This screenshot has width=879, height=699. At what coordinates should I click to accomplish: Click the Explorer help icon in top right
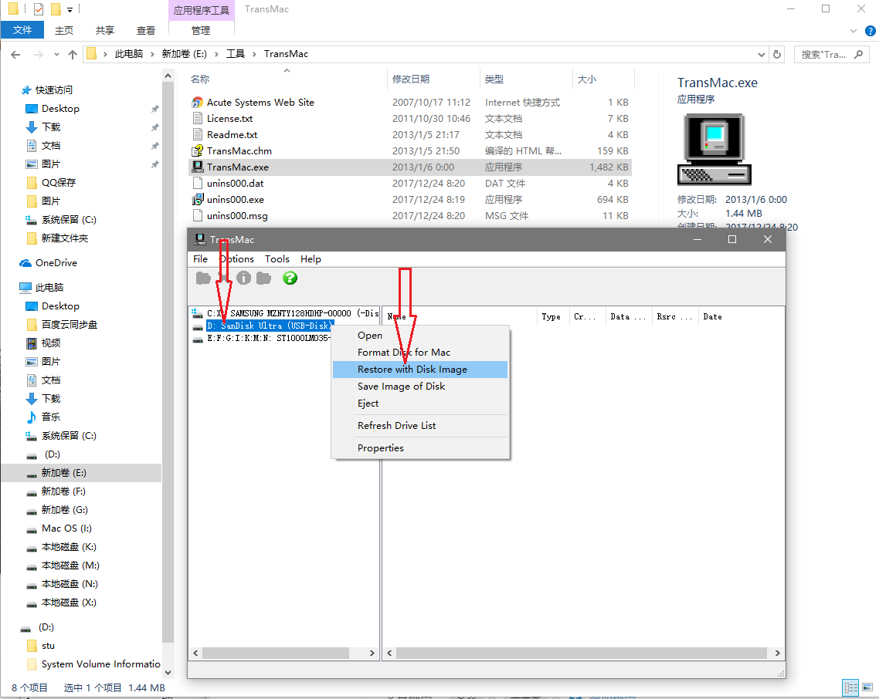pos(870,31)
